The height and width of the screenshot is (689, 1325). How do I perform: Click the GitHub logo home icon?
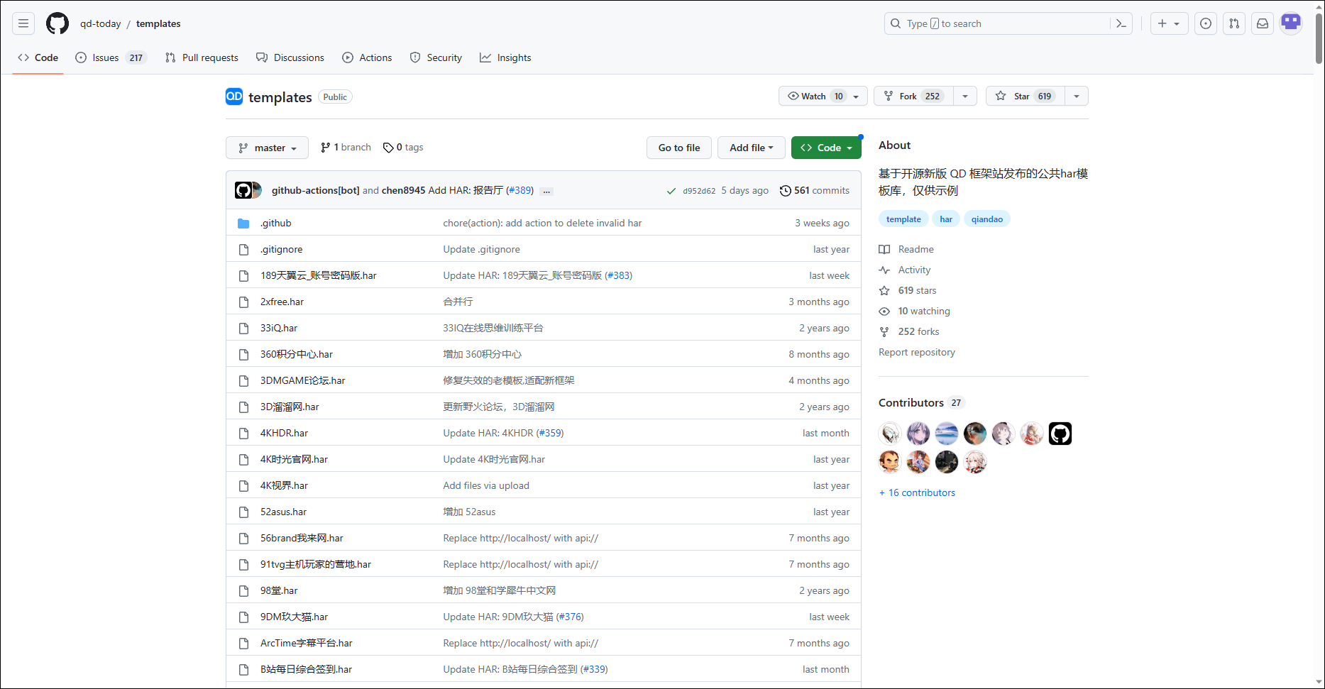click(x=57, y=23)
